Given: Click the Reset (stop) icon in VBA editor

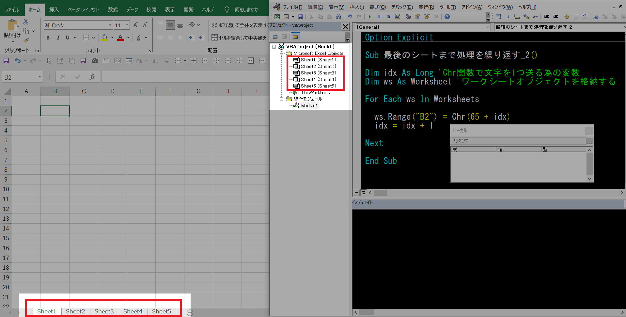Looking at the screenshot, I should 388,17.
